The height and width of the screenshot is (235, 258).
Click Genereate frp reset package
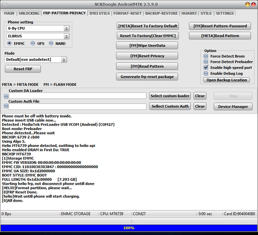tap(147, 77)
